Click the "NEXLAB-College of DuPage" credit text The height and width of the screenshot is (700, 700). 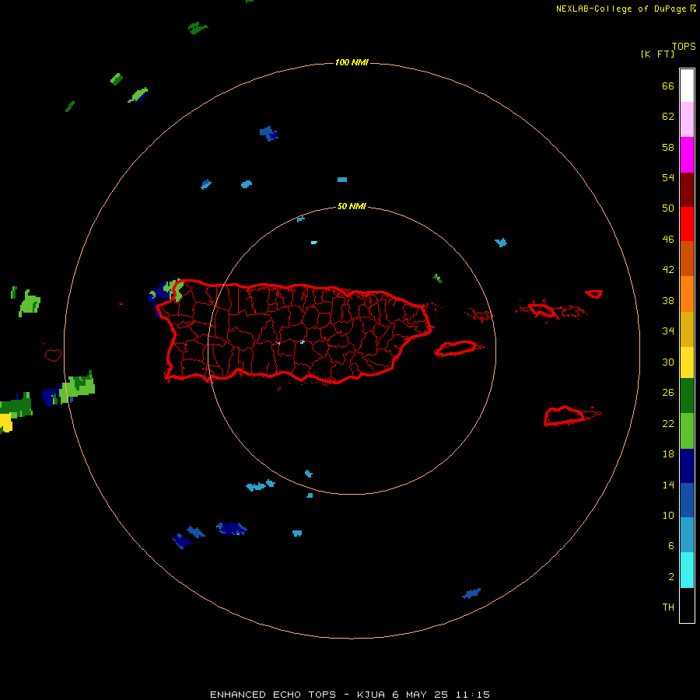(621, 9)
